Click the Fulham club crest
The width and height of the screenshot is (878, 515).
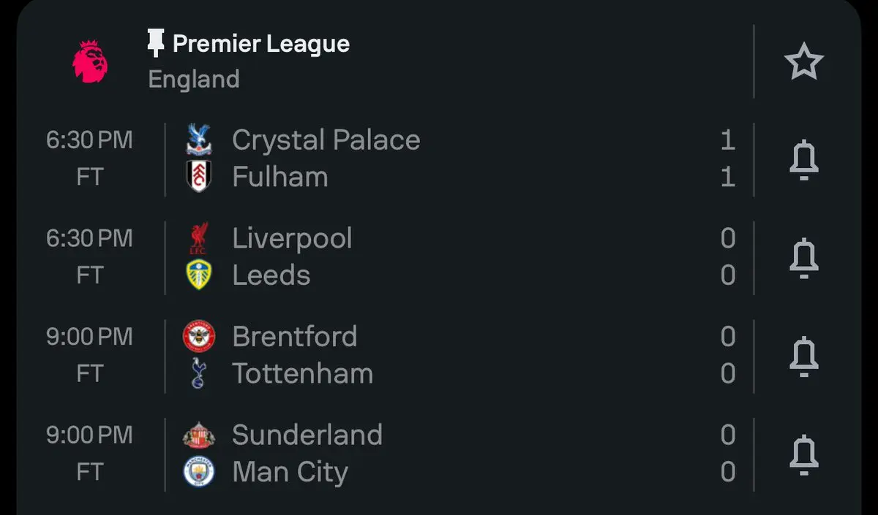(x=198, y=178)
